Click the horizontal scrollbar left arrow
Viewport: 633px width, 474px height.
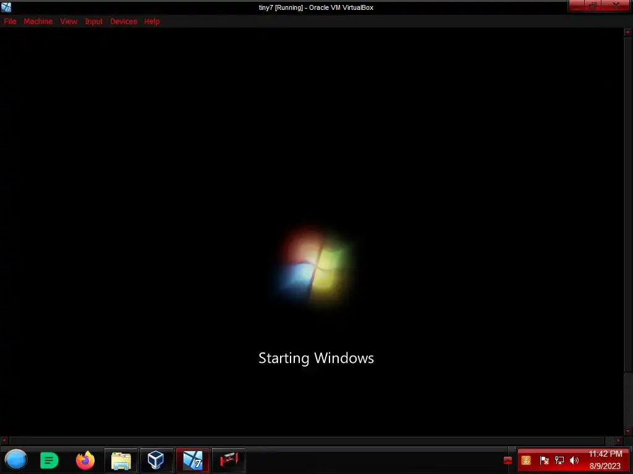click(4, 441)
